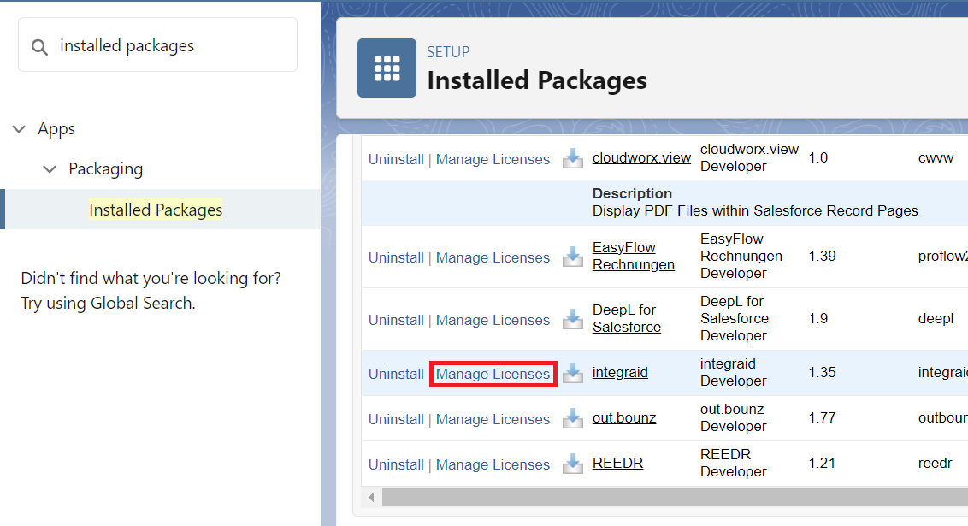Image resolution: width=968 pixels, height=526 pixels.
Task: Collapse the Apps section chevron
Action: tap(19, 129)
